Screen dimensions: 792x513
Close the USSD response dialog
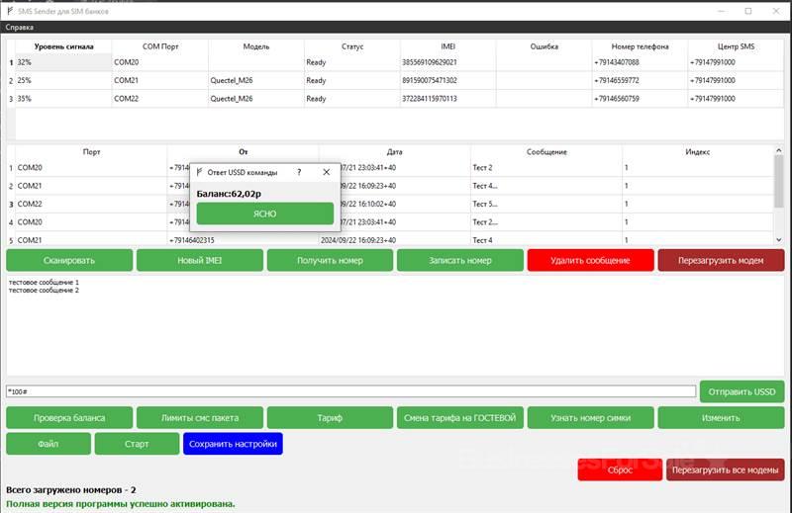[327, 172]
